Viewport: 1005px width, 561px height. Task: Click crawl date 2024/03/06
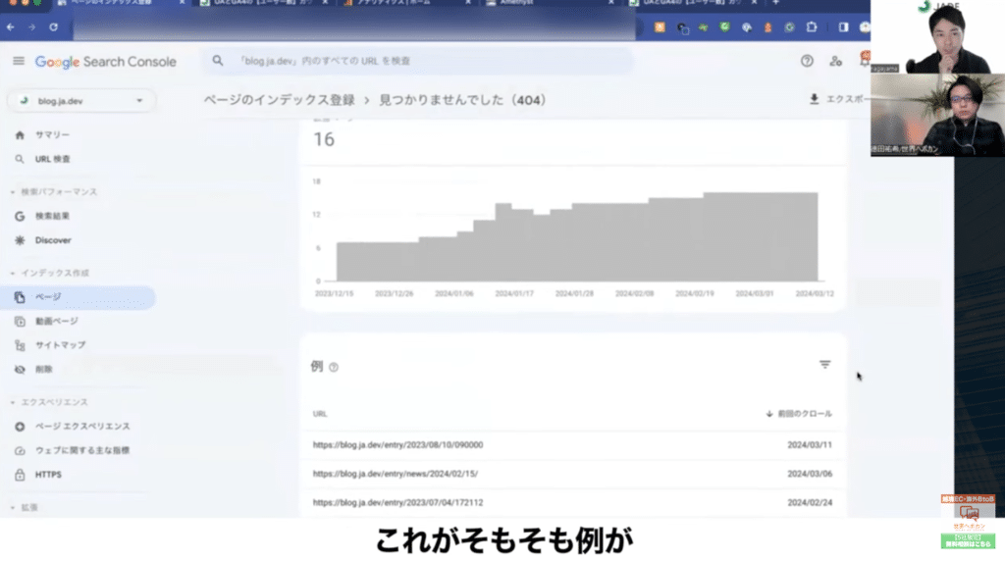click(x=810, y=474)
